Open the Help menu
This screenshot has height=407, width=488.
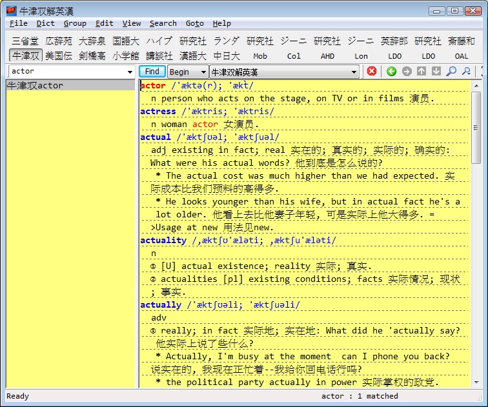pos(222,23)
